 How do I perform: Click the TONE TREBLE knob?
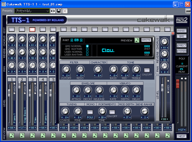(136, 69)
